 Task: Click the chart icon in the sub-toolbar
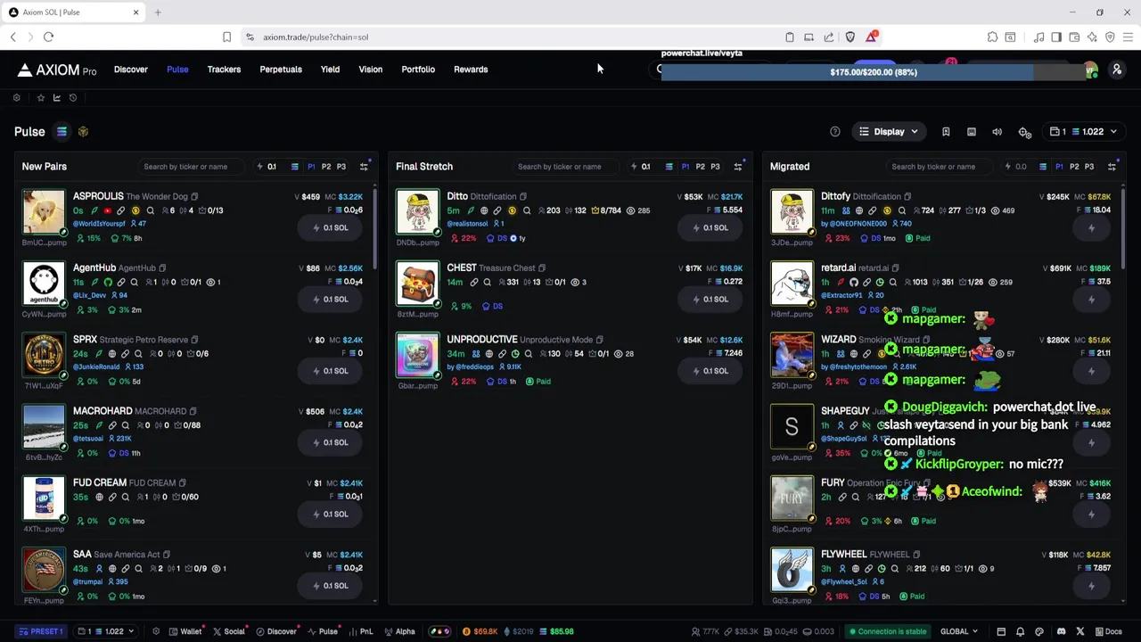click(57, 97)
